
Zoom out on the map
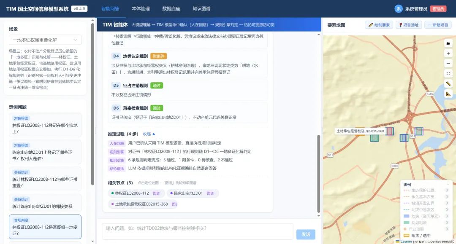click(448, 63)
